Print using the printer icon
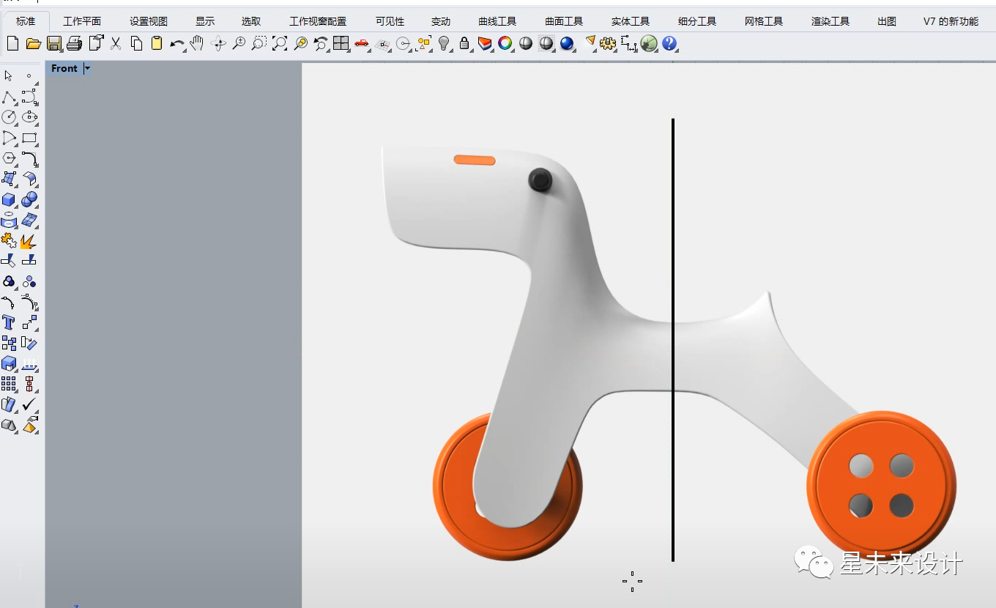The image size is (996, 608). coord(74,44)
